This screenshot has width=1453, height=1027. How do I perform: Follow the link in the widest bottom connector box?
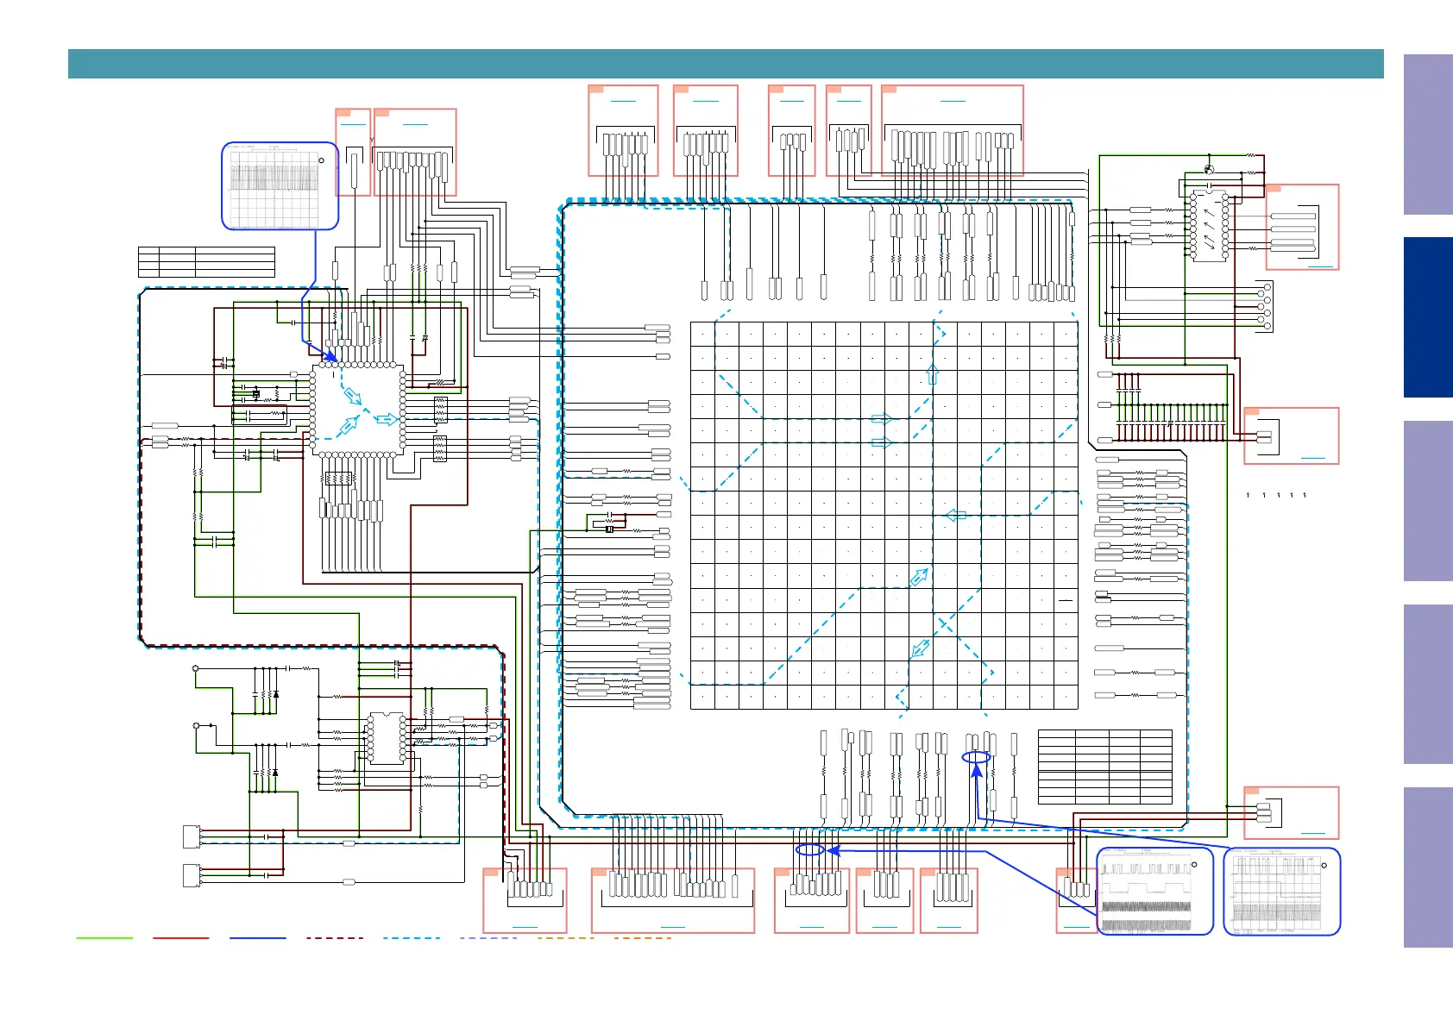pos(673,927)
